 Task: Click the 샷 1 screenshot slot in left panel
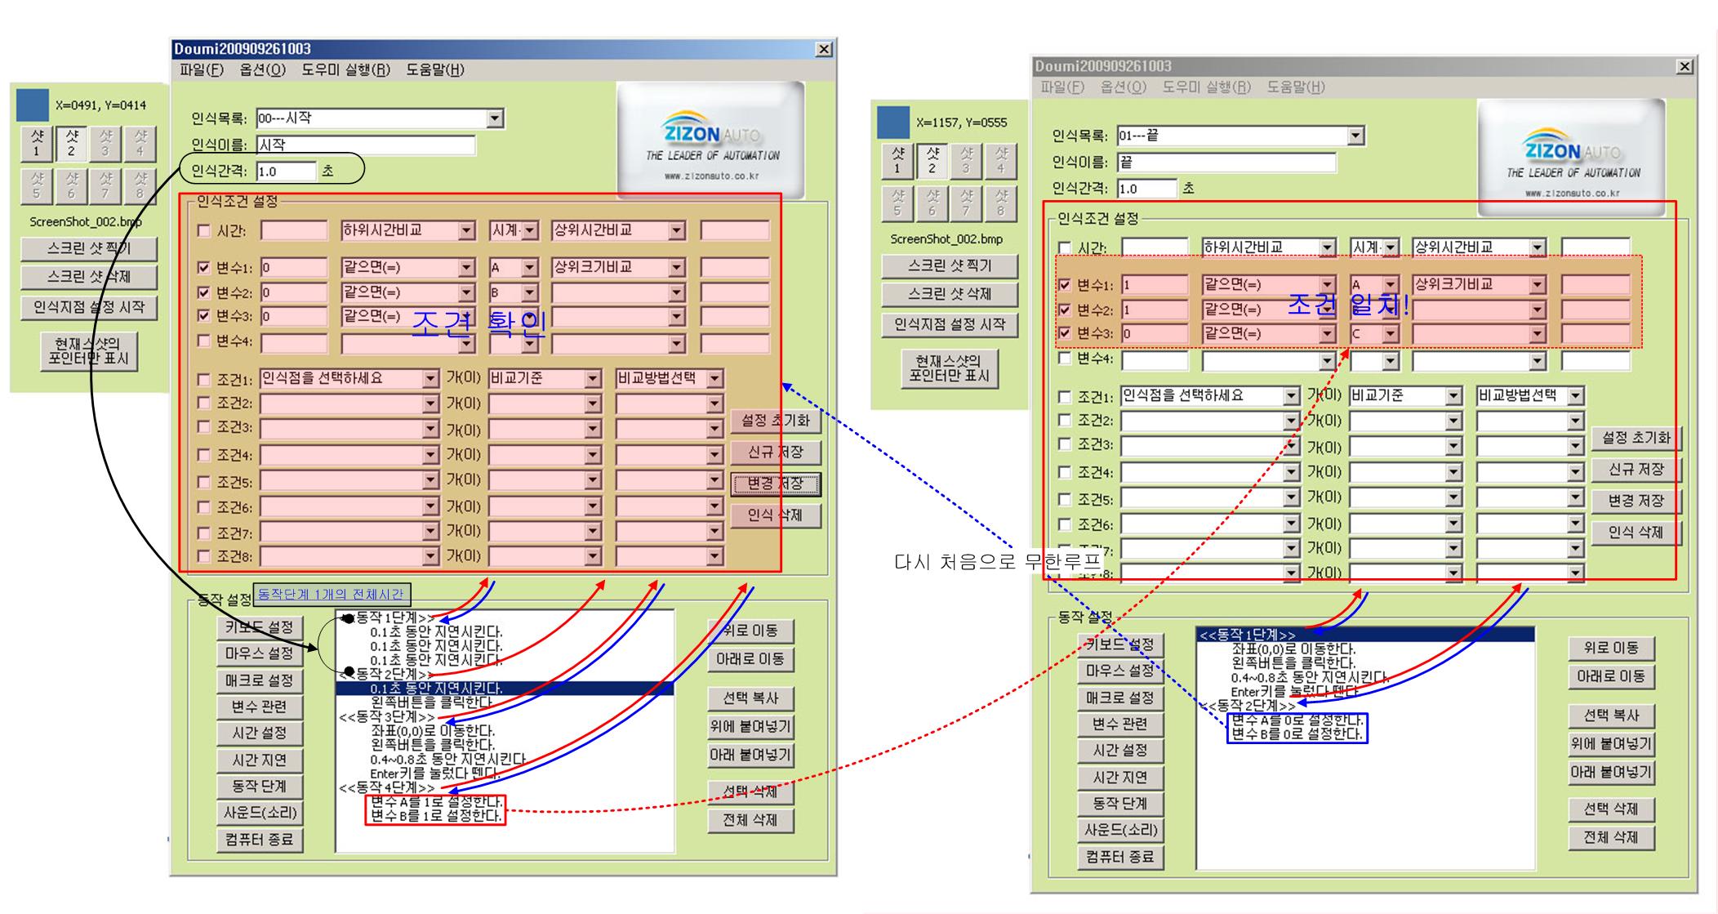[x=36, y=144]
